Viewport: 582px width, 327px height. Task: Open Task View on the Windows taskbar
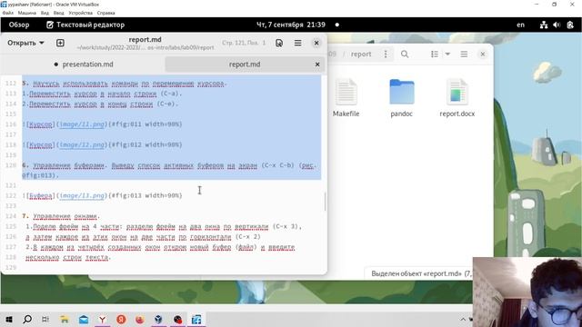click(45, 319)
